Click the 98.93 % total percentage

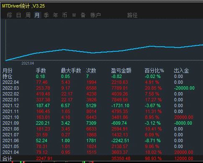coord(153,158)
